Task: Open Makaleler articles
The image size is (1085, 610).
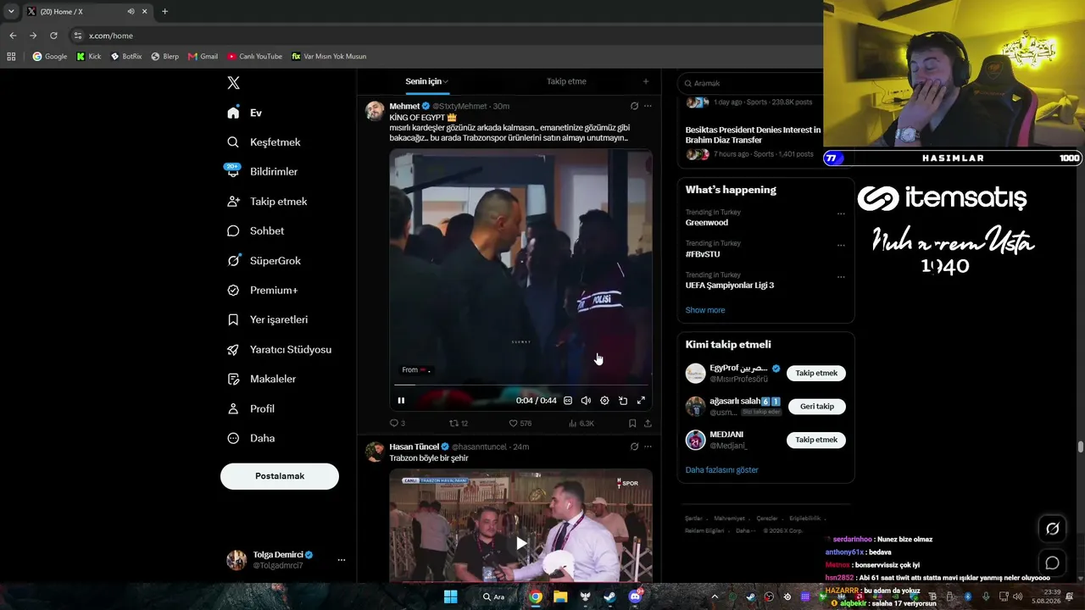Action: pos(261,379)
